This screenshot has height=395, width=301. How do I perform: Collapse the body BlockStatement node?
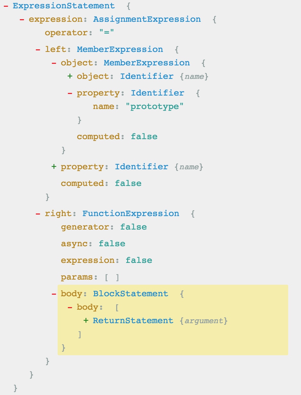click(x=54, y=294)
